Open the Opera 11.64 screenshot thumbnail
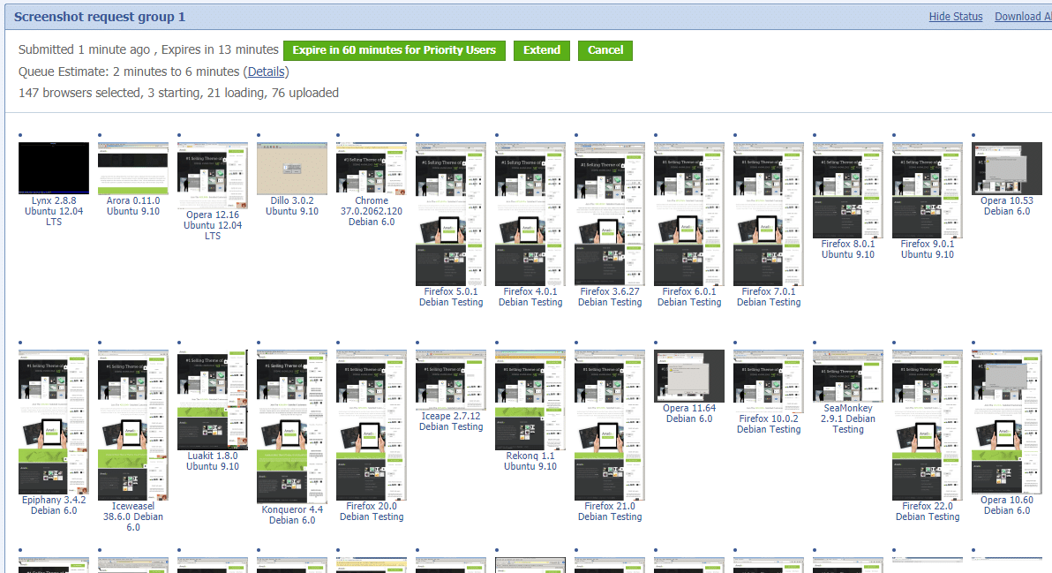The image size is (1052, 573). 689,376
